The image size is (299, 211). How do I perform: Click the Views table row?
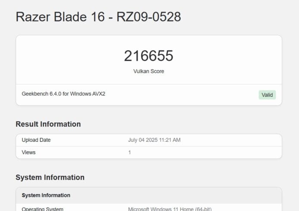149,152
